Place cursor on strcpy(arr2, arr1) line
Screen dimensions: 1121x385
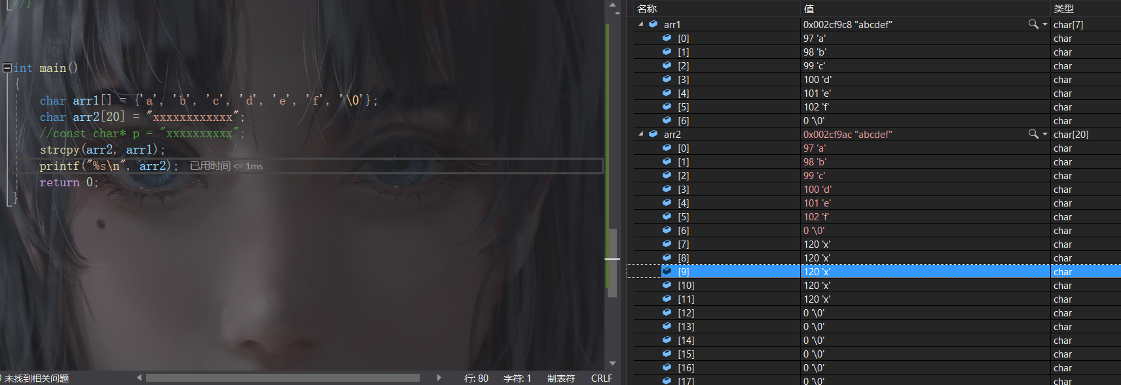point(102,150)
